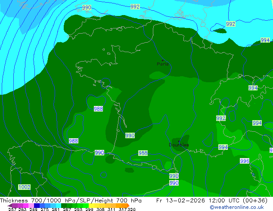Click the legend value 305
The width and height of the screenshot is (273, 211).
[x=100, y=209]
